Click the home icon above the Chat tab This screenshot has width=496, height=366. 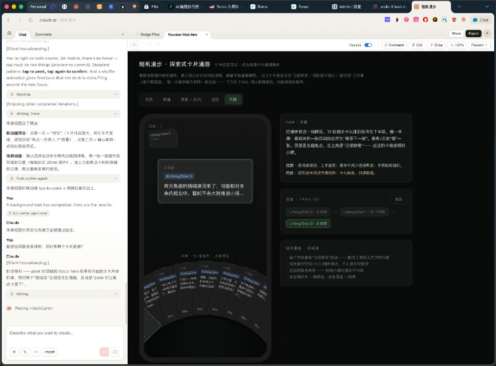point(9,34)
